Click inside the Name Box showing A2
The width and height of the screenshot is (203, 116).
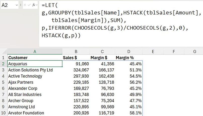click(7, 5)
